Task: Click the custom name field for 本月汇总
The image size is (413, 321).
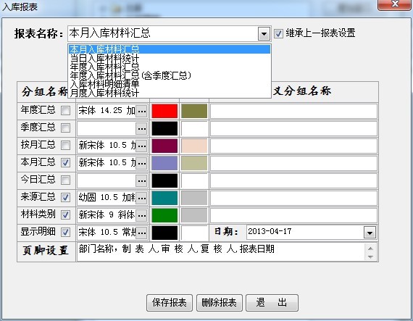Action: pos(293,163)
